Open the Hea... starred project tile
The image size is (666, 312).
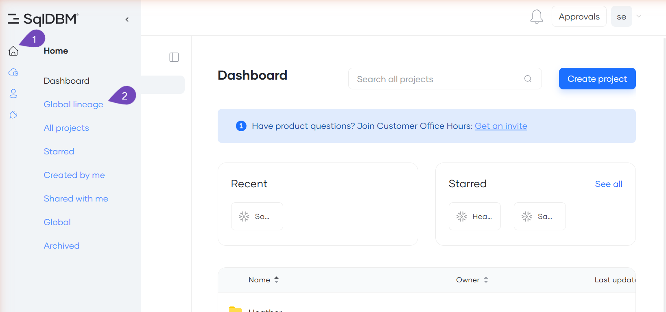[475, 217]
